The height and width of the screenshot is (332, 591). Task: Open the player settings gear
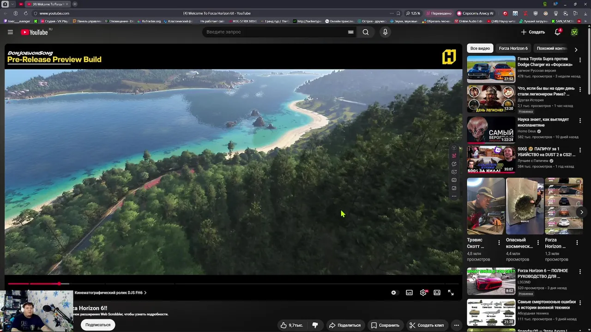click(423, 292)
